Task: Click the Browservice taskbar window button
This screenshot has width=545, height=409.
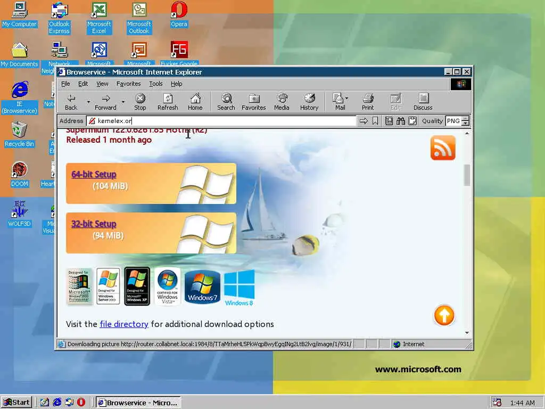Action: (138, 403)
